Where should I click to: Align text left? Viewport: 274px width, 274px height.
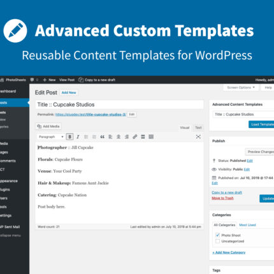(110, 137)
